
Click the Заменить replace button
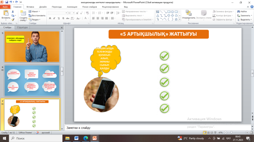pyautogui.click(x=244, y=15)
